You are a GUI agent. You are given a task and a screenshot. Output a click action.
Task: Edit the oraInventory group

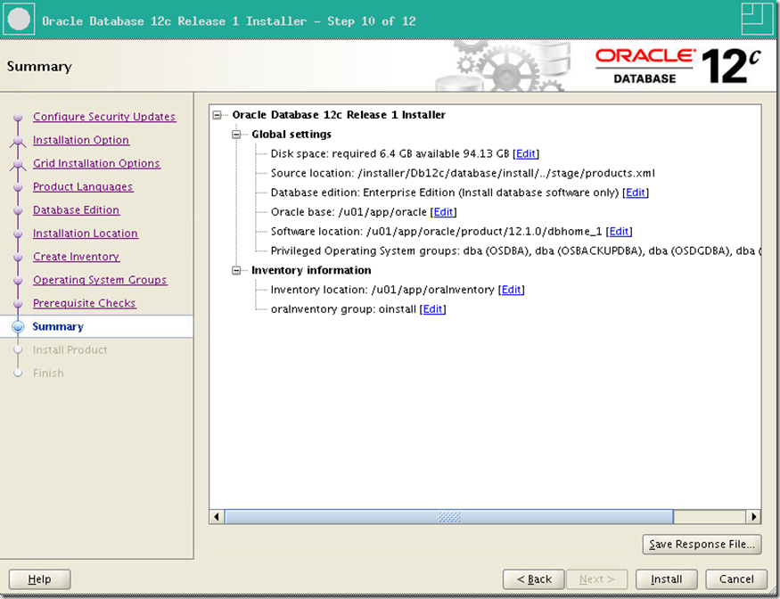[432, 309]
